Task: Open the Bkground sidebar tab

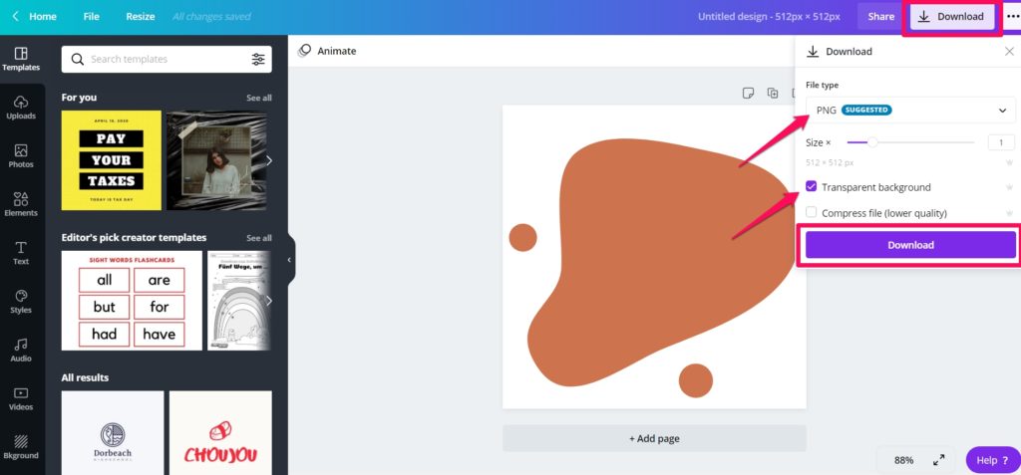Action: coord(21,447)
